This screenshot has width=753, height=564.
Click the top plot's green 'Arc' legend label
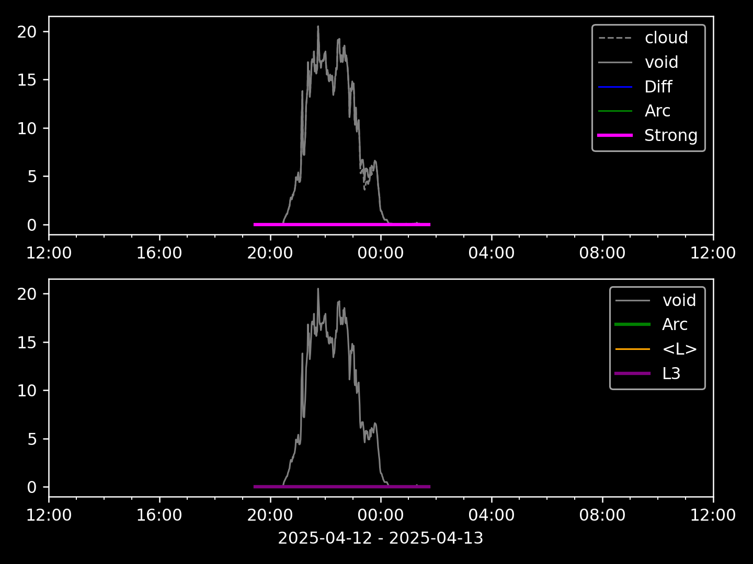[x=657, y=111]
